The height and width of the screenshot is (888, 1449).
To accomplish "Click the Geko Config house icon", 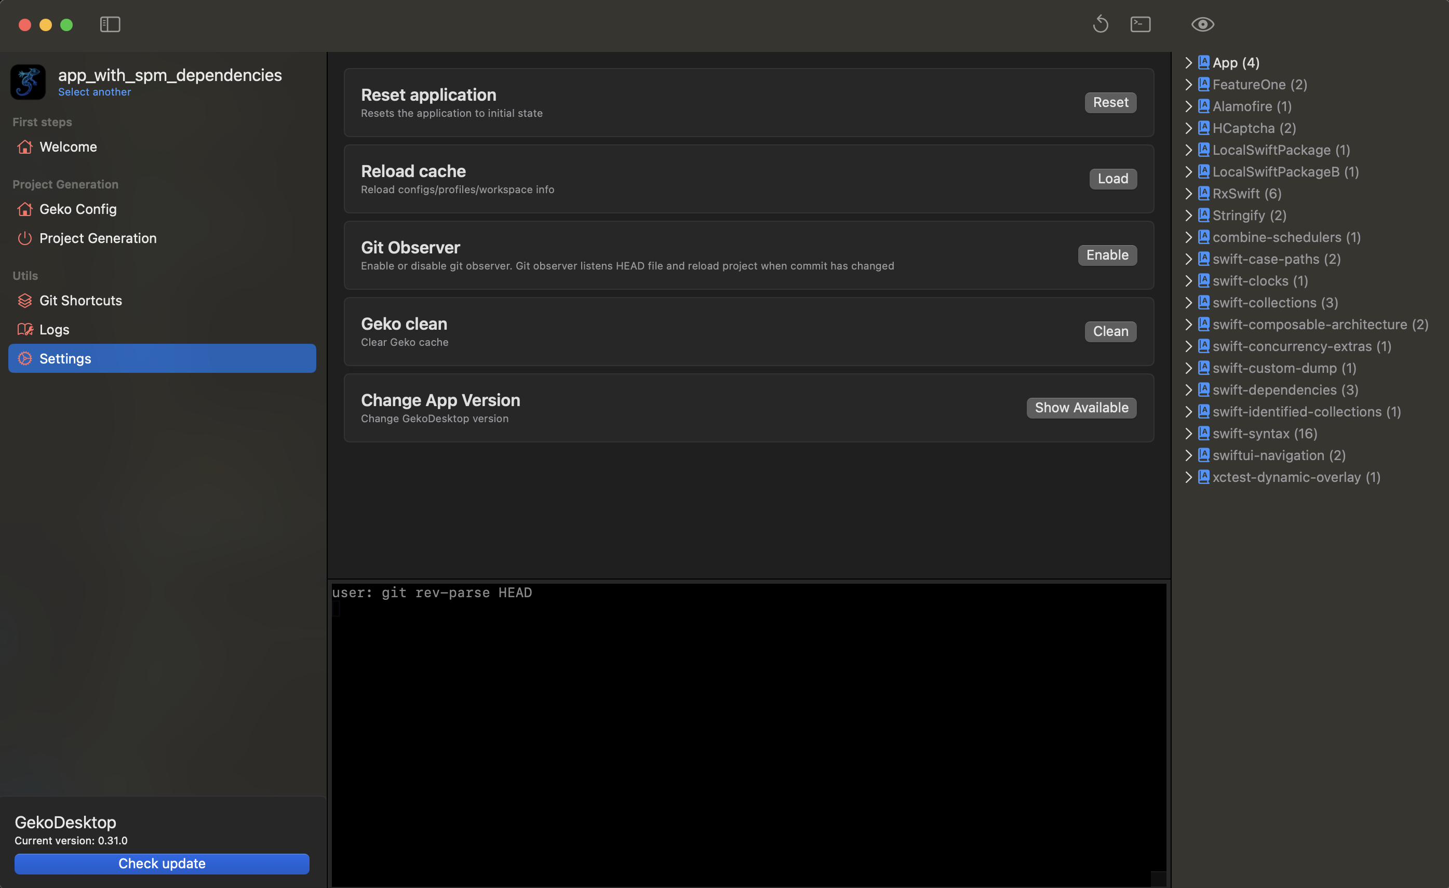I will tap(25, 209).
